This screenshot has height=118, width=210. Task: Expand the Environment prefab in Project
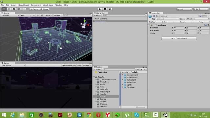122,75
